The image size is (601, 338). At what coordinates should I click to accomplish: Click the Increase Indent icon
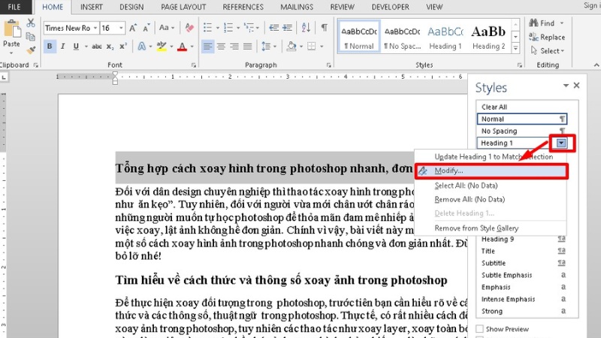pyautogui.click(x=287, y=28)
